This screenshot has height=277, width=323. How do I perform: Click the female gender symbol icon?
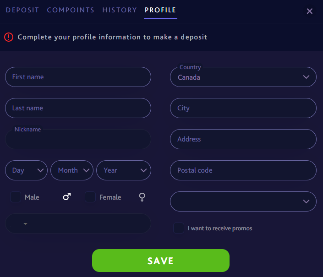coord(142,197)
